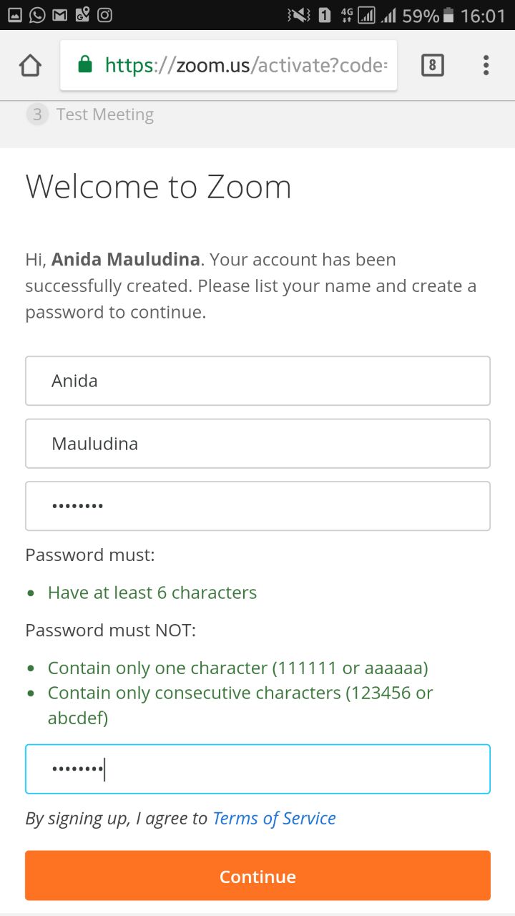Tap the browser home icon
Viewport: 515px width, 916px height.
[30, 66]
